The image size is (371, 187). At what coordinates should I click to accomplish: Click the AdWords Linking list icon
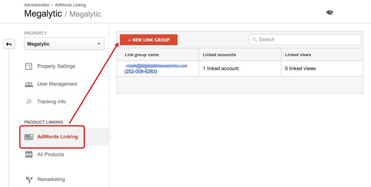[x=29, y=137]
